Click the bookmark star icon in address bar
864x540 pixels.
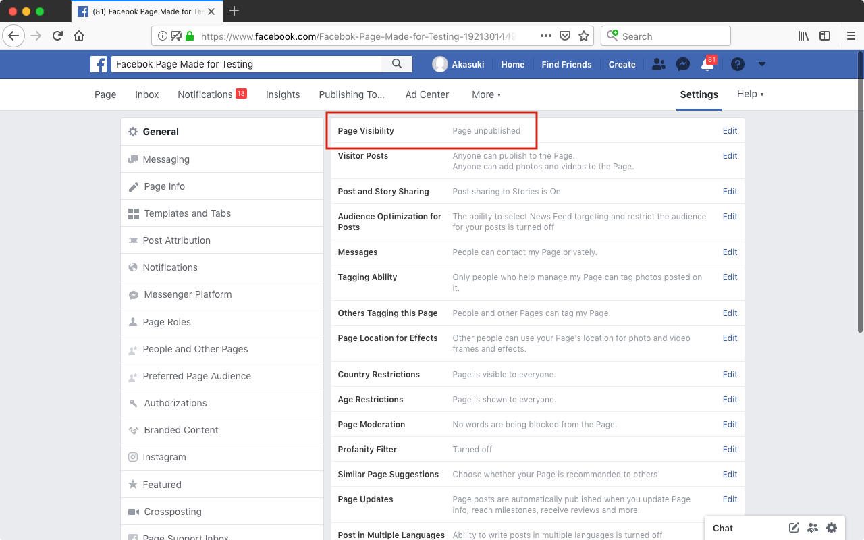584,36
